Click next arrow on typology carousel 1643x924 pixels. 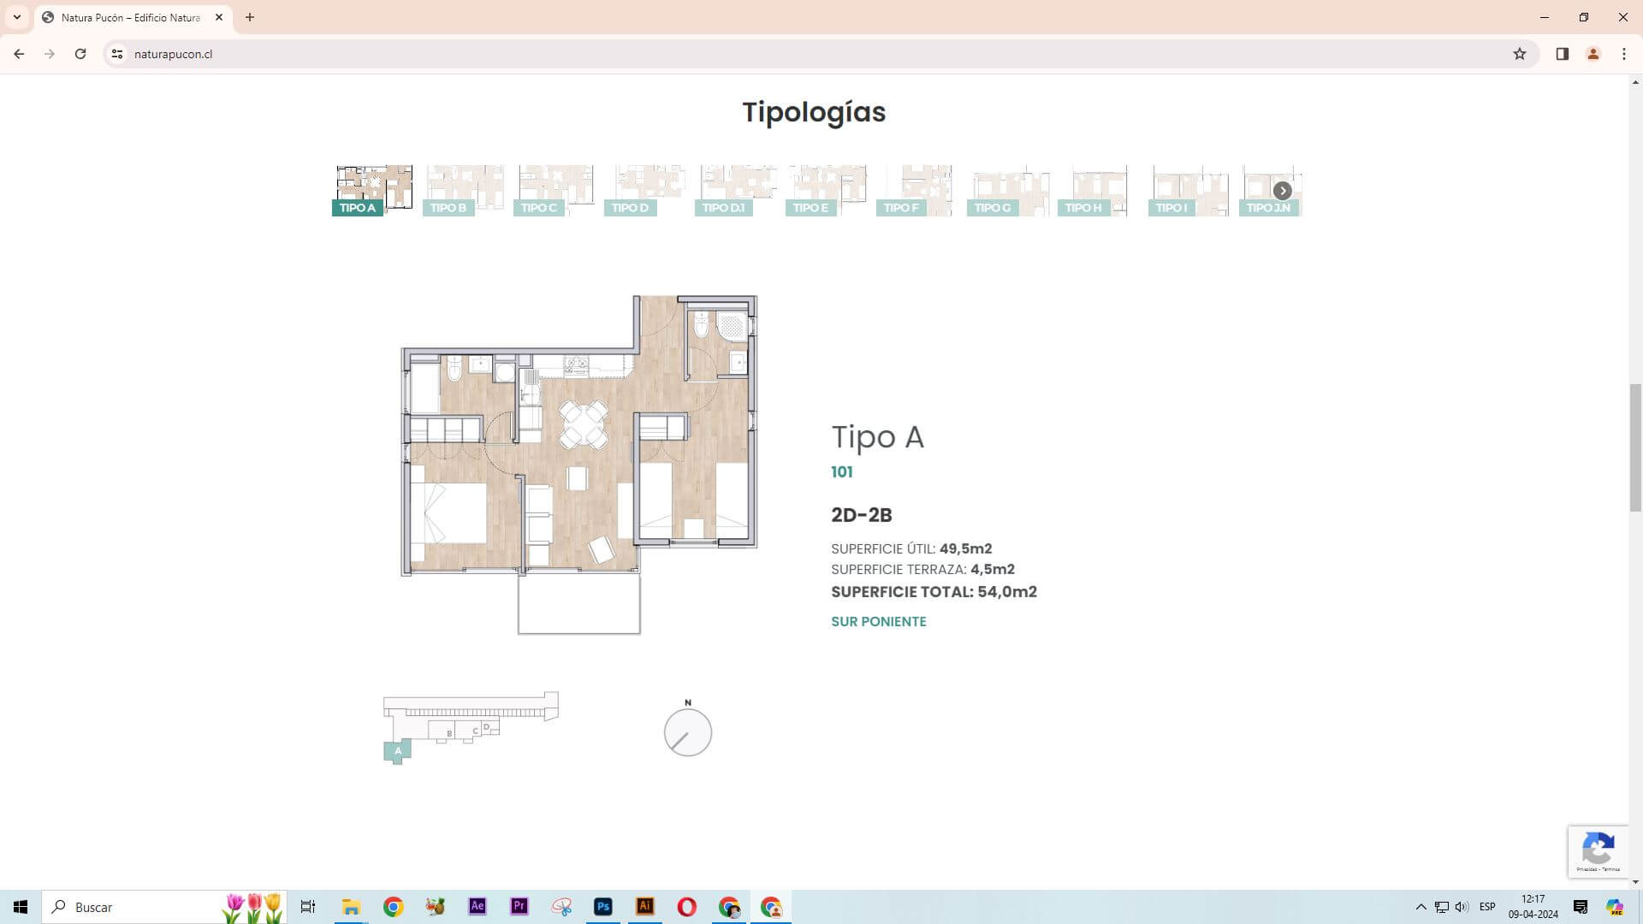coord(1282,191)
